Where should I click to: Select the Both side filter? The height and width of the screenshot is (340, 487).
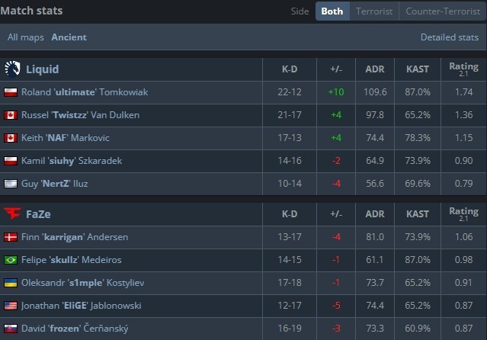(x=332, y=11)
